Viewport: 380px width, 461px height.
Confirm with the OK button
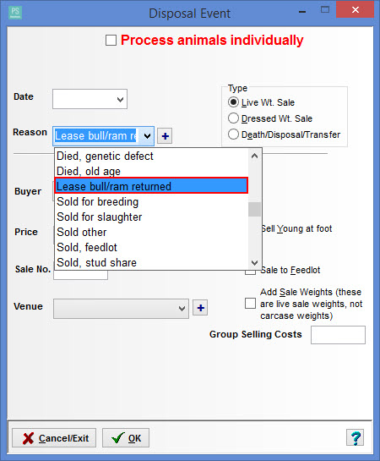click(x=126, y=438)
